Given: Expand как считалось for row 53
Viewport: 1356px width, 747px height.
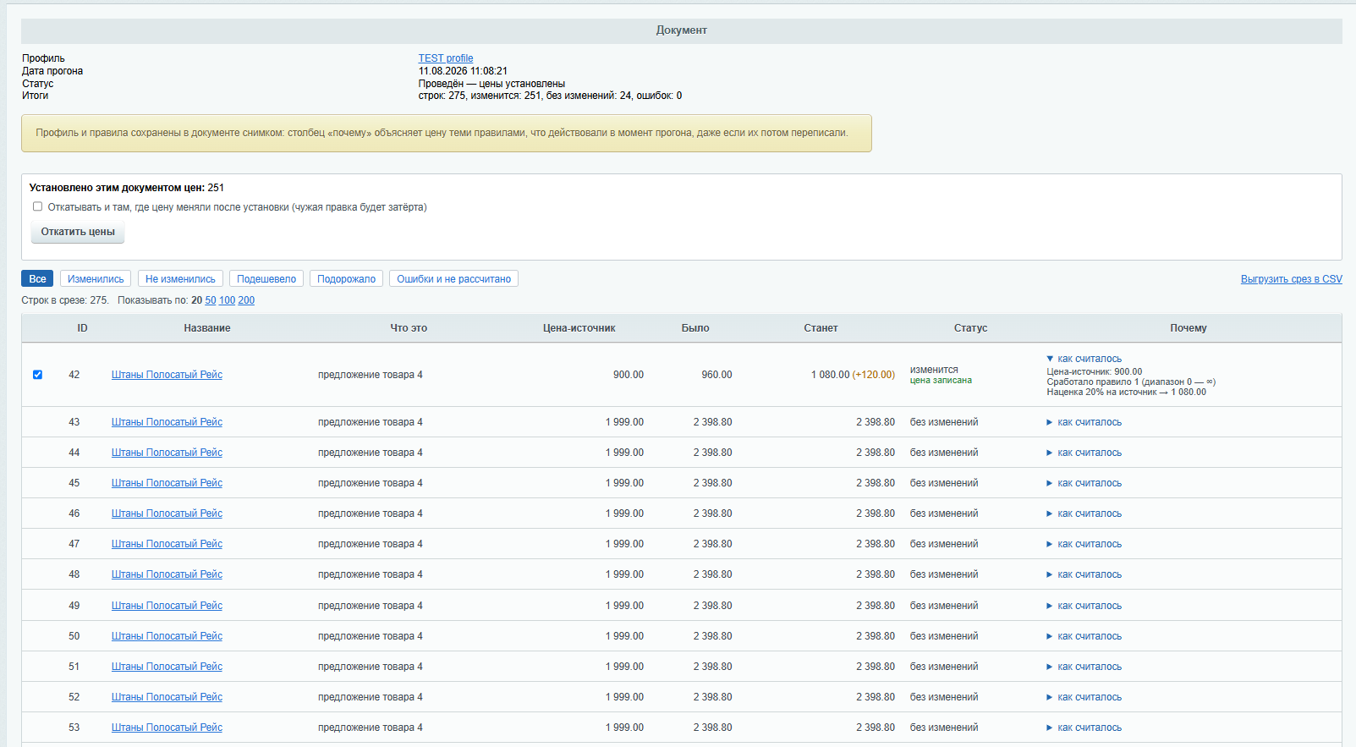Looking at the screenshot, I should tap(1084, 728).
